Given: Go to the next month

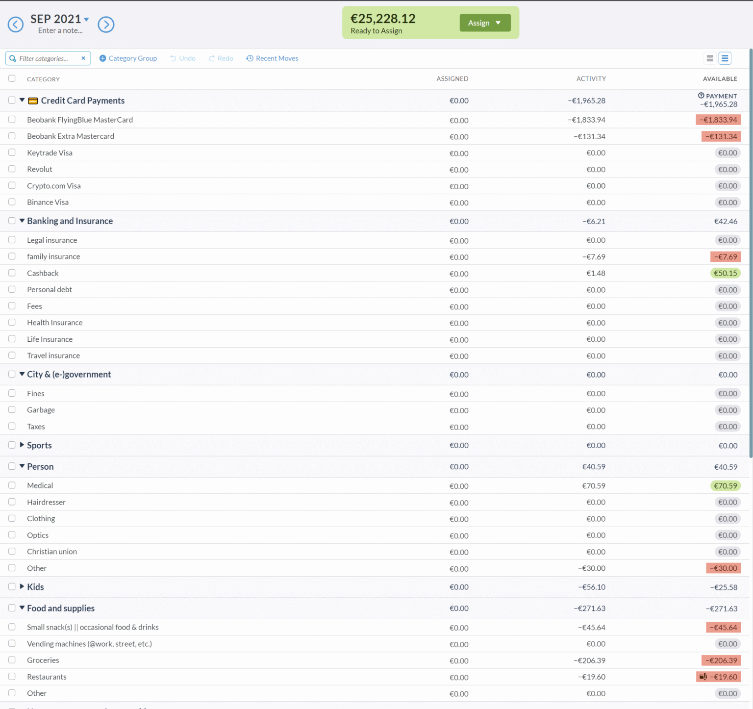Looking at the screenshot, I should [x=106, y=25].
